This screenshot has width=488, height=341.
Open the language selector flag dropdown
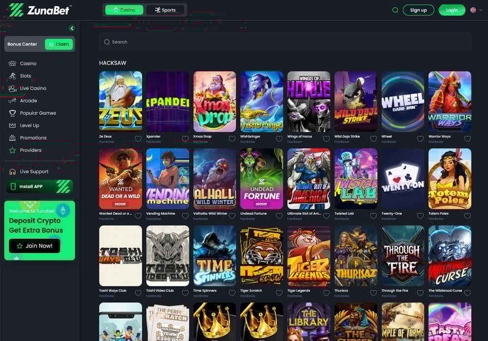click(x=473, y=10)
